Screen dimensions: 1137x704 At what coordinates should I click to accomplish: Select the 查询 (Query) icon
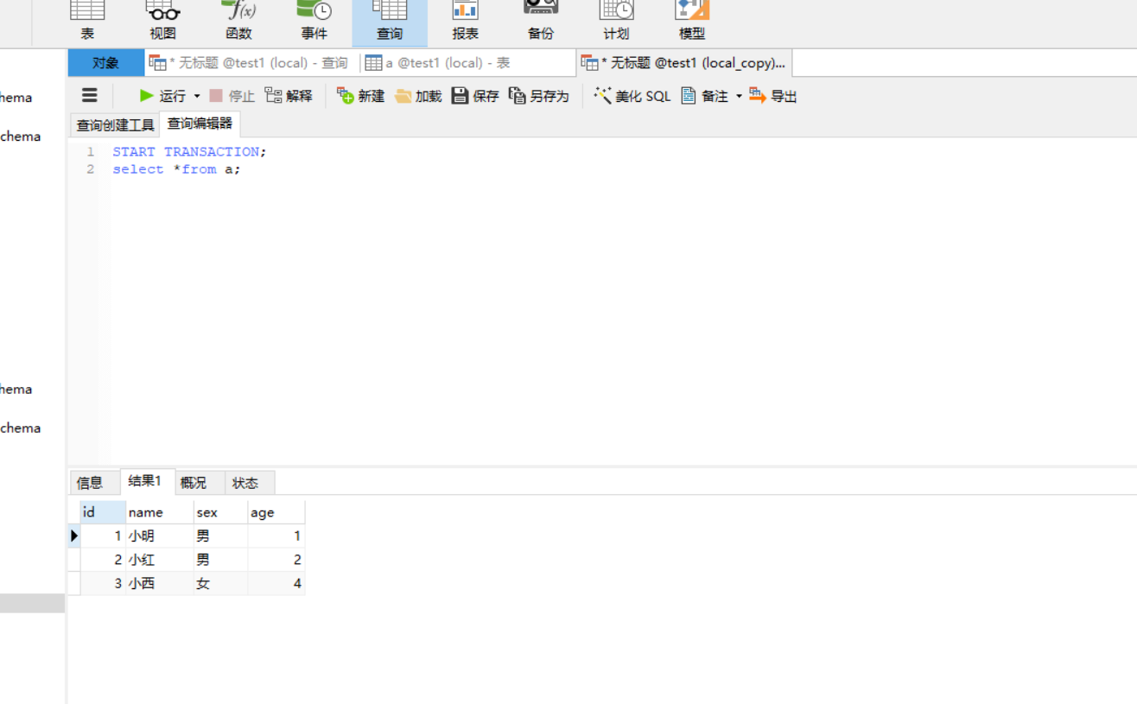(390, 22)
